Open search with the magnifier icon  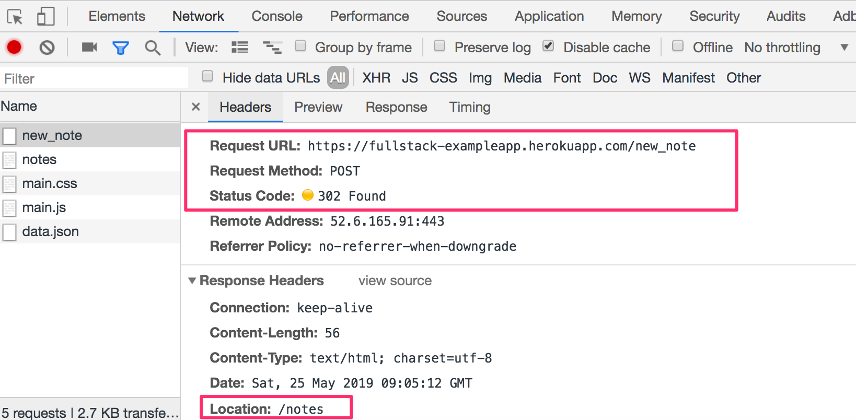(153, 48)
